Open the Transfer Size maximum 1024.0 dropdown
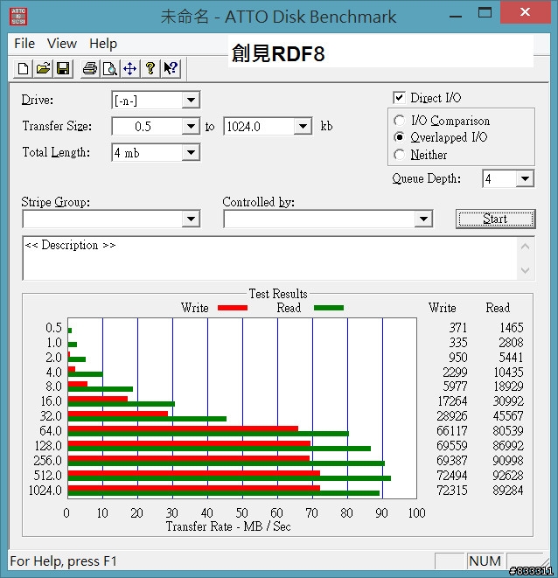This screenshot has height=578, width=558. click(303, 127)
